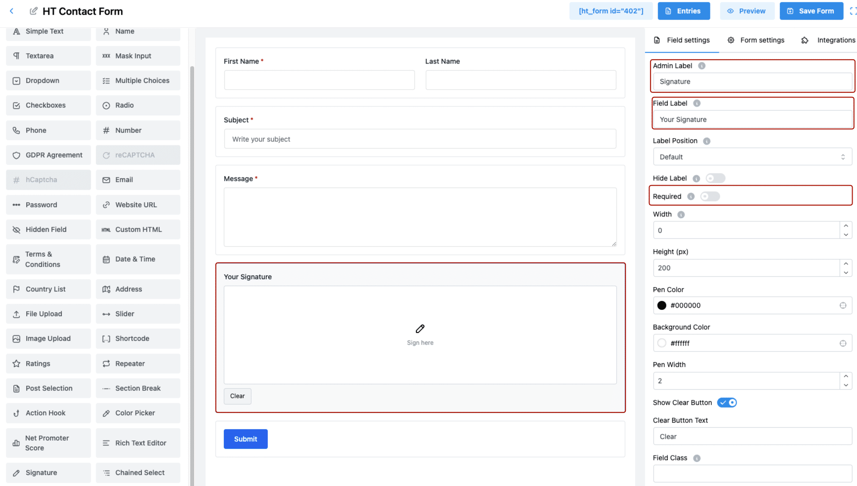Select the Ratings field from sidebar

click(37, 363)
